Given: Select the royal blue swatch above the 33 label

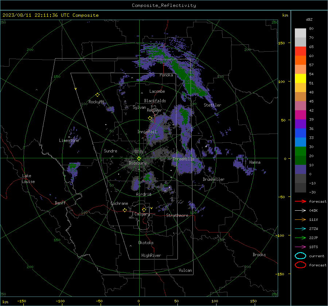Looking at the screenshot, I should pos(300,133).
